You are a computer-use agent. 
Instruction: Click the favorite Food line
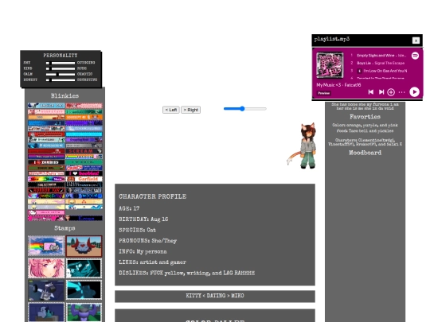365,131
